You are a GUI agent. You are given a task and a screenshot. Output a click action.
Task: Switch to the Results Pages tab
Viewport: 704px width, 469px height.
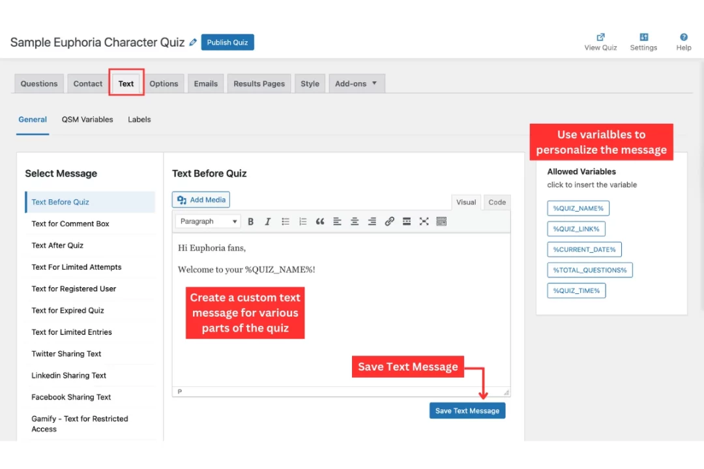[x=259, y=83]
